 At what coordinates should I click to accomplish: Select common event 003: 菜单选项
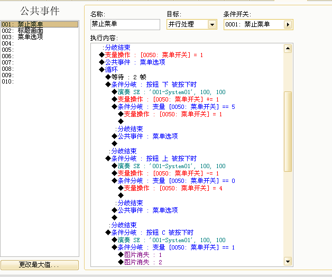[40, 37]
